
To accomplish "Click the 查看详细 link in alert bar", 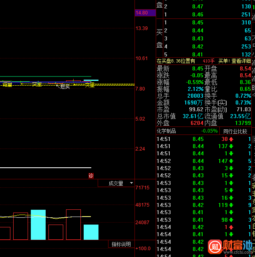I will (x=241, y=61).
